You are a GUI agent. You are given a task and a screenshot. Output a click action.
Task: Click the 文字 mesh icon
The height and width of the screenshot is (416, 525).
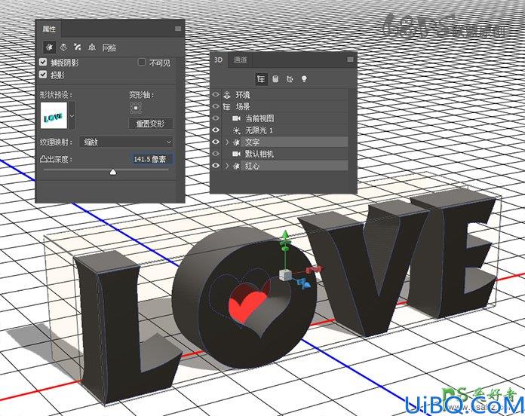point(236,142)
